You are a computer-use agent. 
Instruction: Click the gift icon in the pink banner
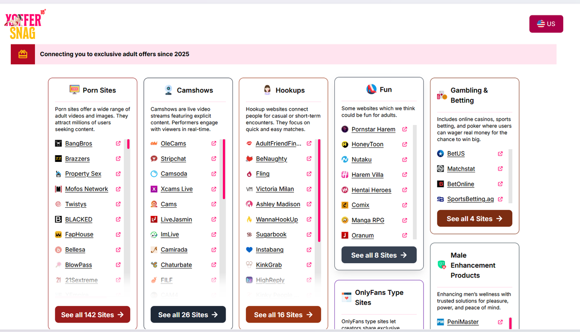tap(23, 54)
